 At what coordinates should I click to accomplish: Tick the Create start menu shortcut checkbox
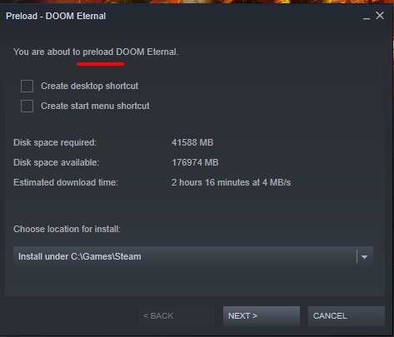[x=27, y=106]
